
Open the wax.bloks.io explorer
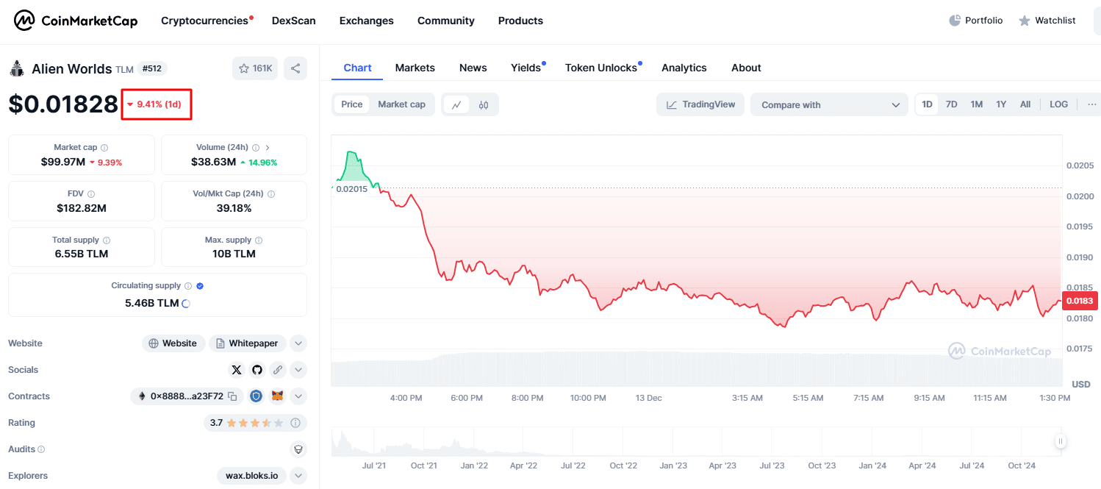point(251,476)
